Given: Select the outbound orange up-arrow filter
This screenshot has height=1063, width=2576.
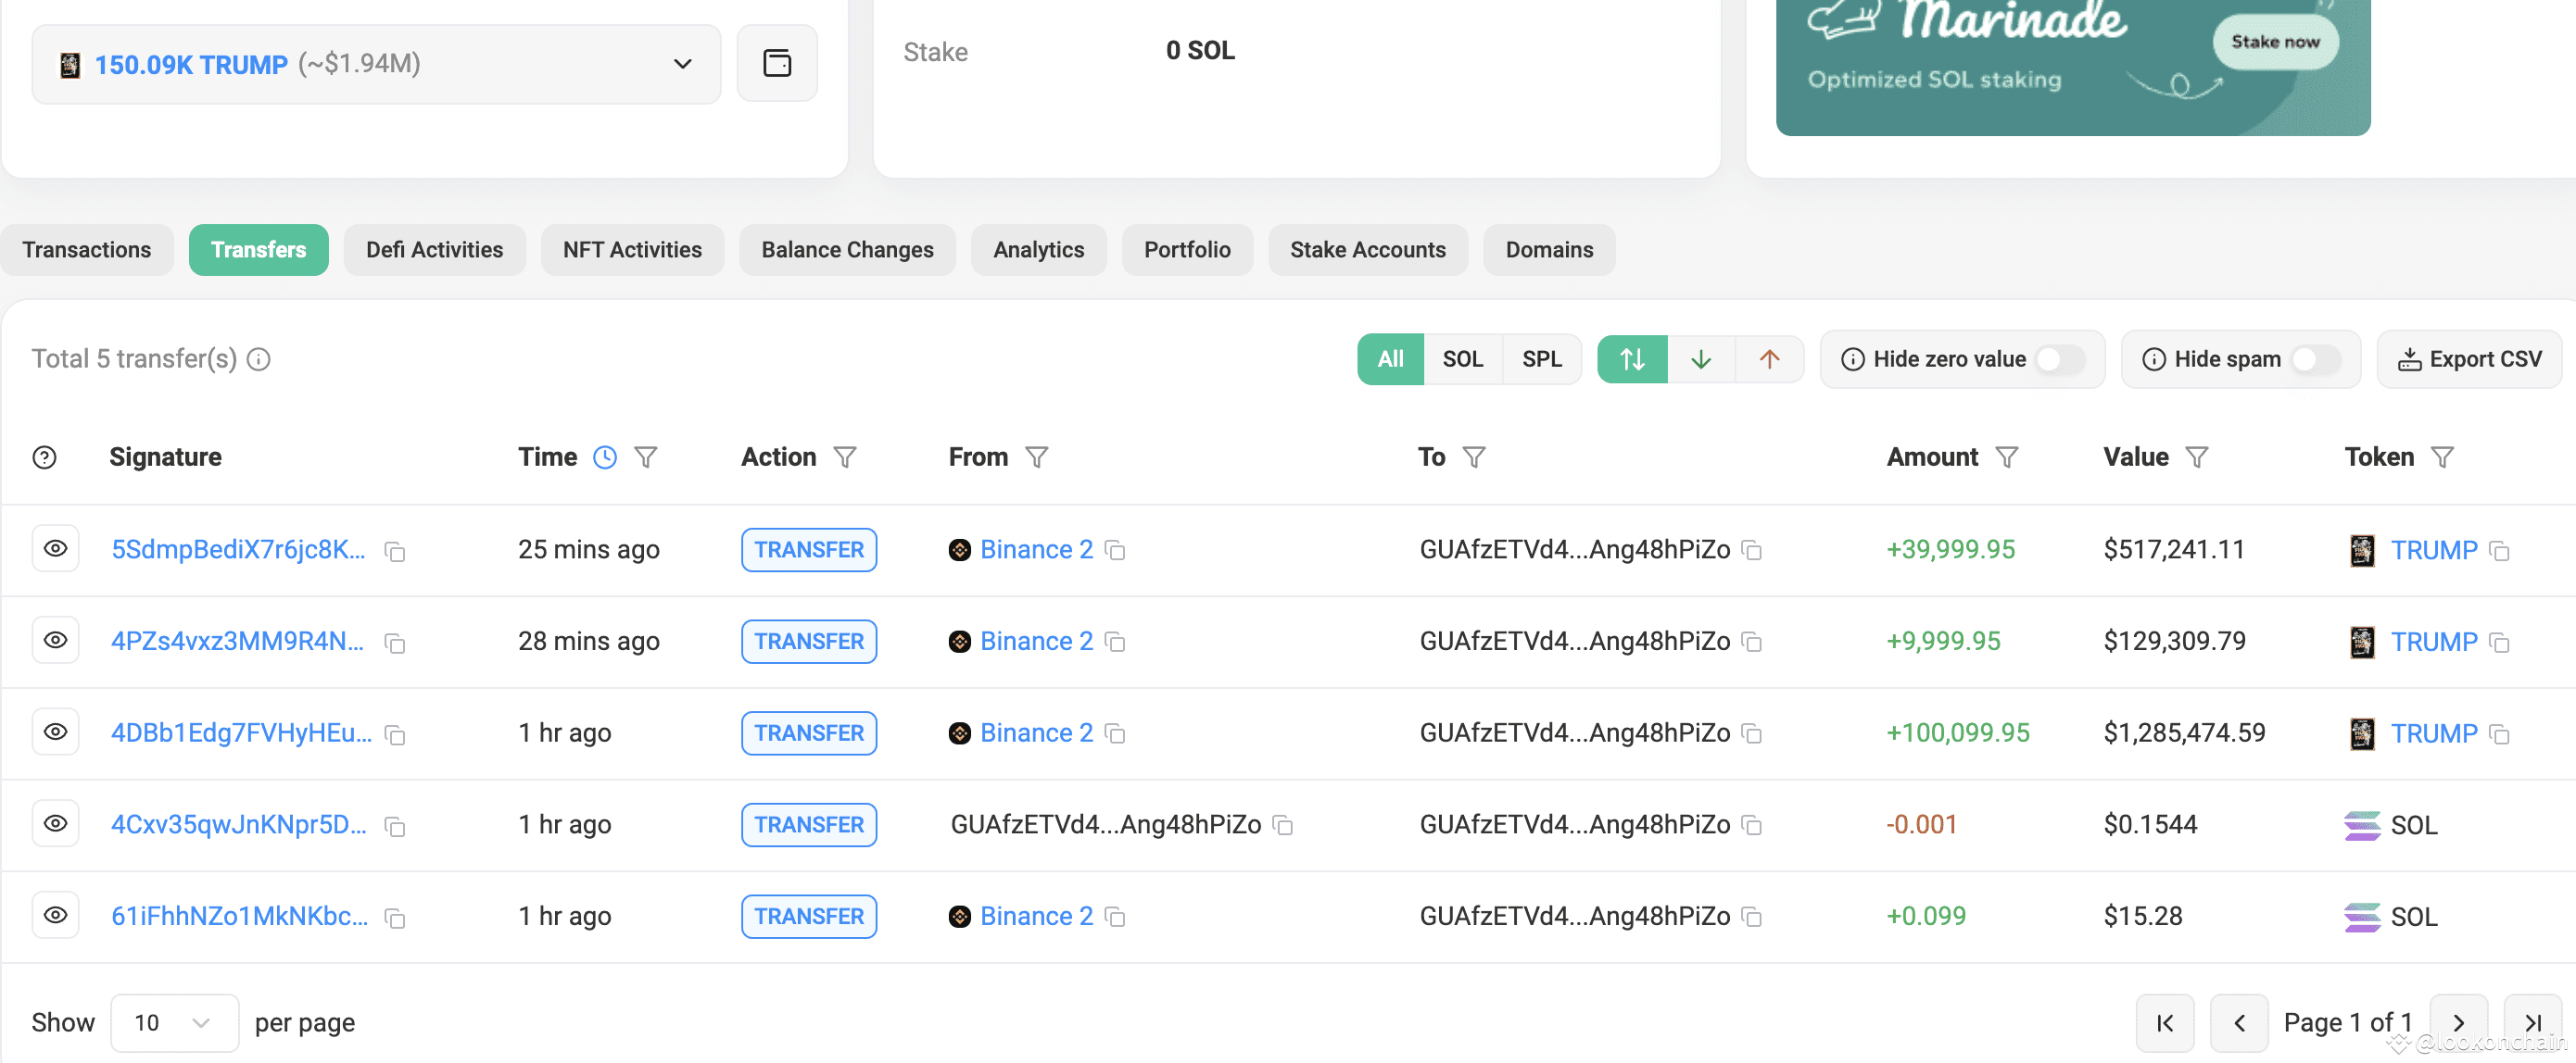Looking at the screenshot, I should coord(1769,359).
